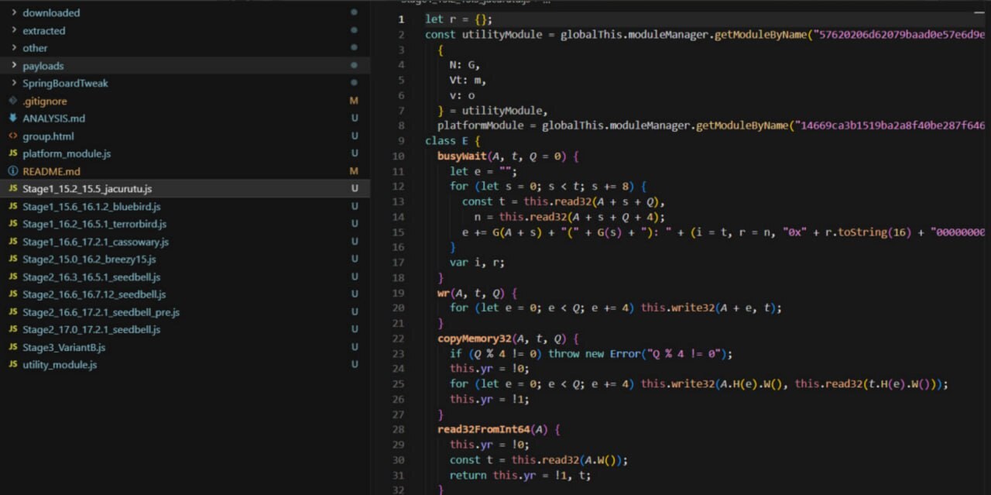Click the busyWait method name
The height and width of the screenshot is (495, 991).
coord(461,156)
